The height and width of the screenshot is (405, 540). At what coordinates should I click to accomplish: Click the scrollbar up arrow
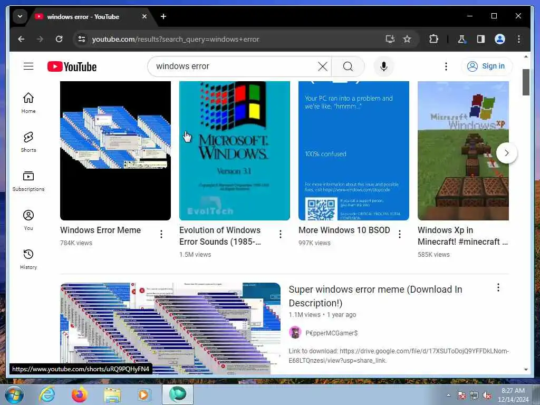coord(526,56)
